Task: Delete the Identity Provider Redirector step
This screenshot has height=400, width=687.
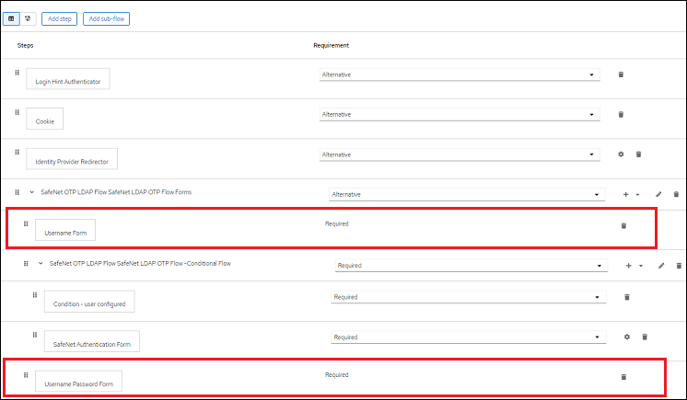Action: pos(638,154)
